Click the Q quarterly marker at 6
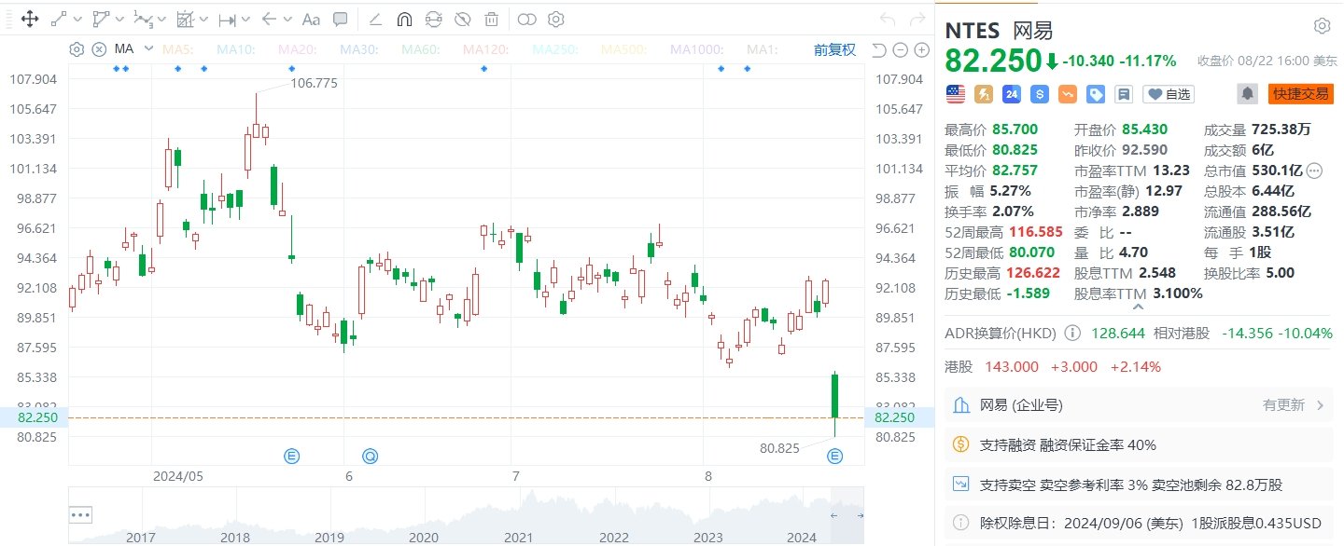 (x=371, y=456)
